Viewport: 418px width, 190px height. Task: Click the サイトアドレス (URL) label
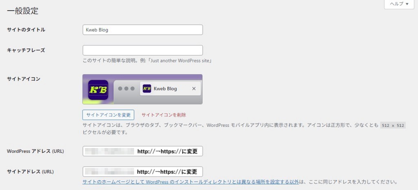point(31,171)
